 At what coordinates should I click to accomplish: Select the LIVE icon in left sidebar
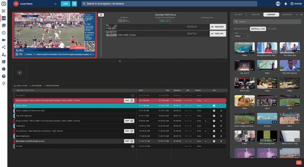coord(4,18)
